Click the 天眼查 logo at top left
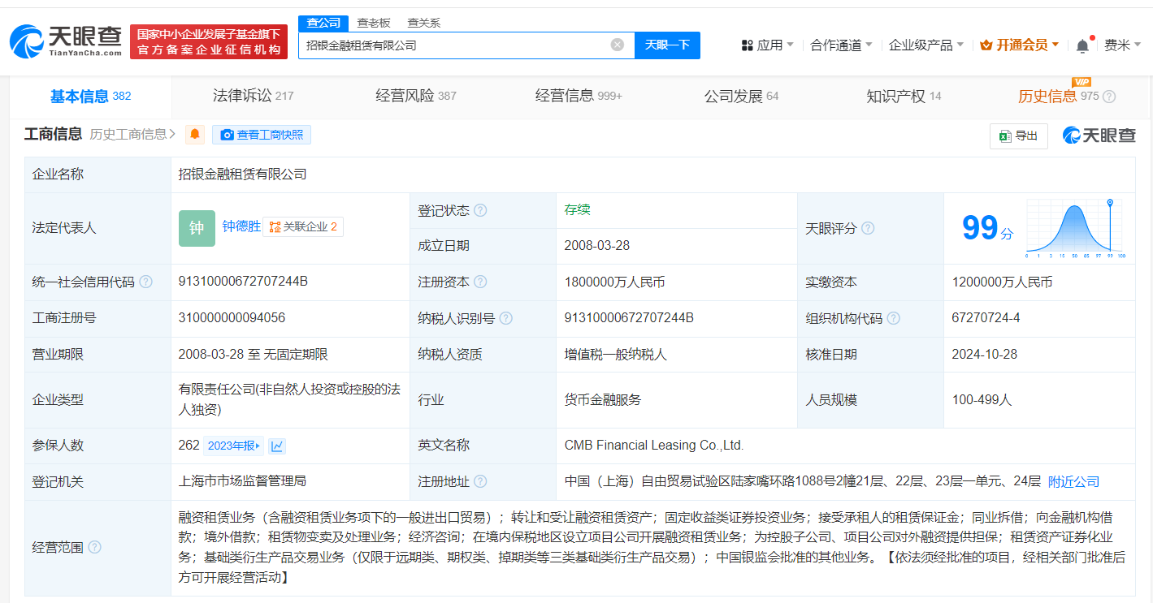The height and width of the screenshot is (603, 1153). tap(67, 41)
